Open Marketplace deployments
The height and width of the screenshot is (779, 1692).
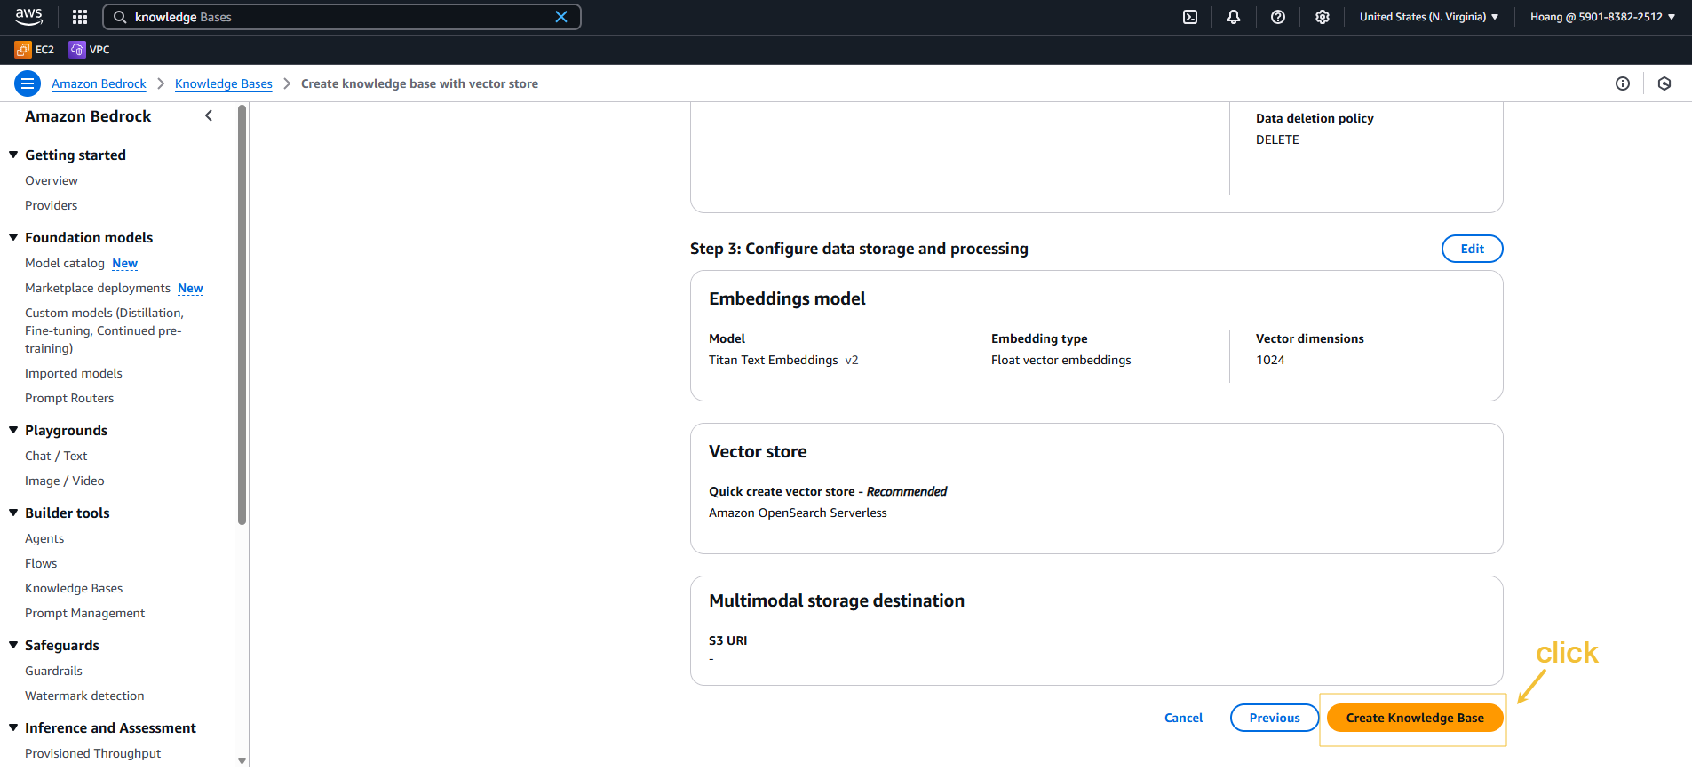(x=98, y=288)
